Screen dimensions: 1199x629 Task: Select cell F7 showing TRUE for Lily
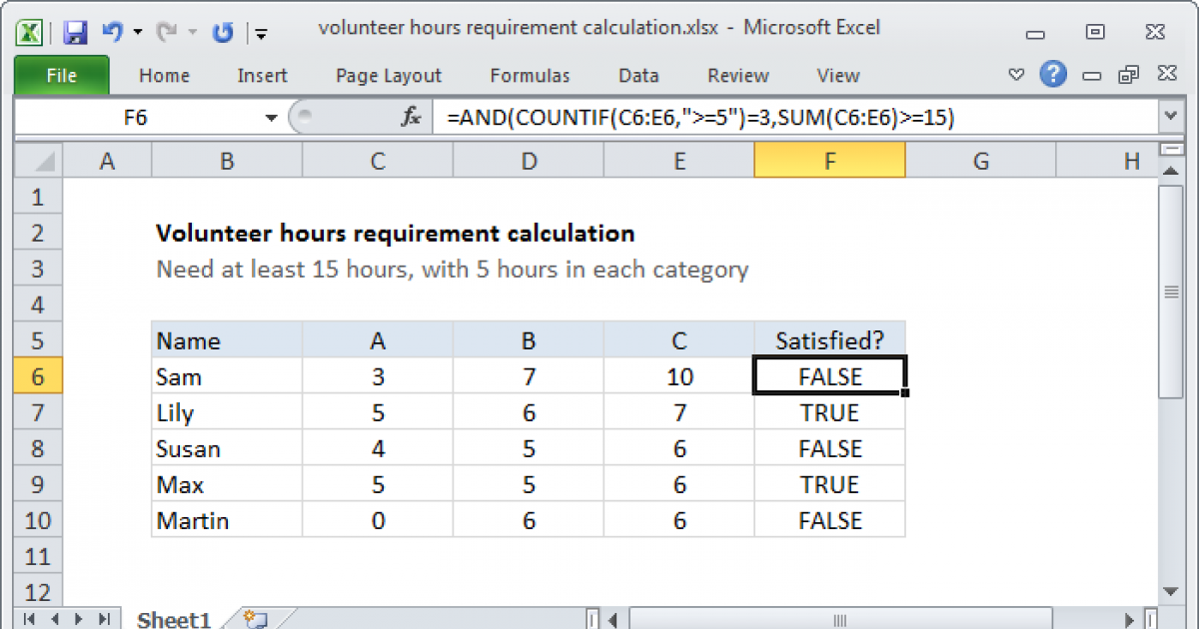[x=829, y=413]
